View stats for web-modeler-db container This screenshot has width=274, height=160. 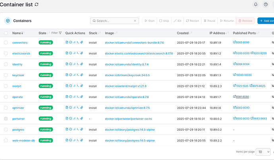[x=74, y=140]
